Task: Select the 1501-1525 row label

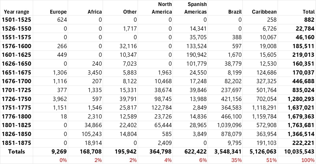Action: [x=16, y=20]
